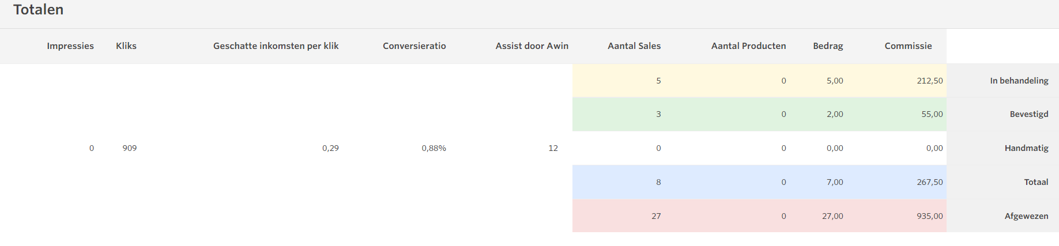1059x246 pixels.
Task: Click the Aantal Sales column header
Action: click(634, 46)
